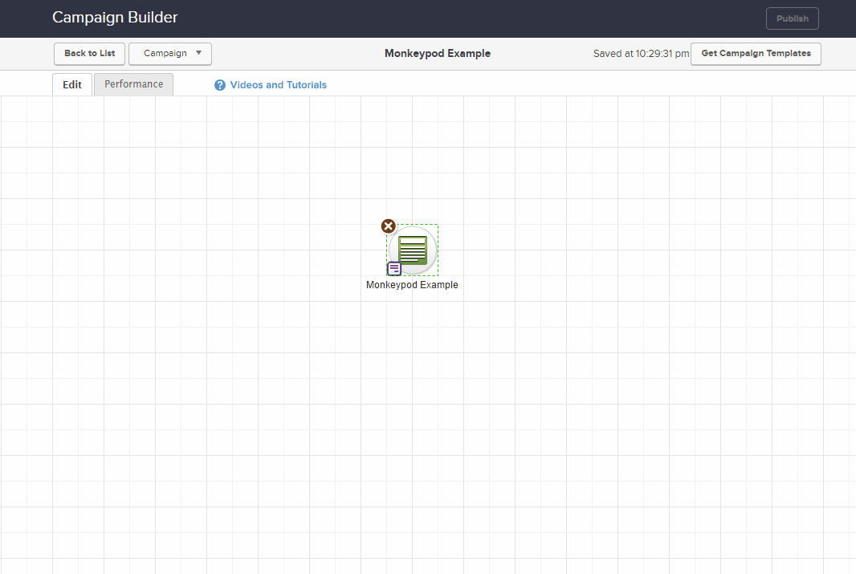This screenshot has height=574, width=856.
Task: Click the Publish button
Action: point(792,18)
